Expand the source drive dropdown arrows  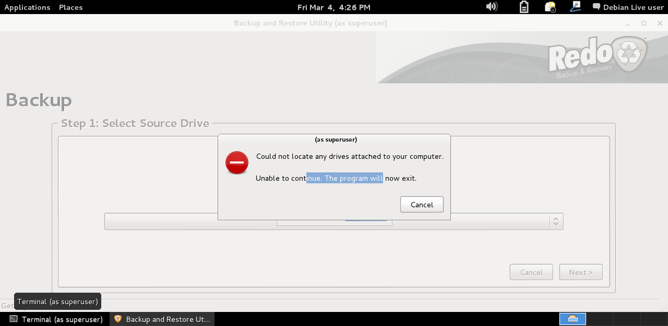tap(556, 221)
